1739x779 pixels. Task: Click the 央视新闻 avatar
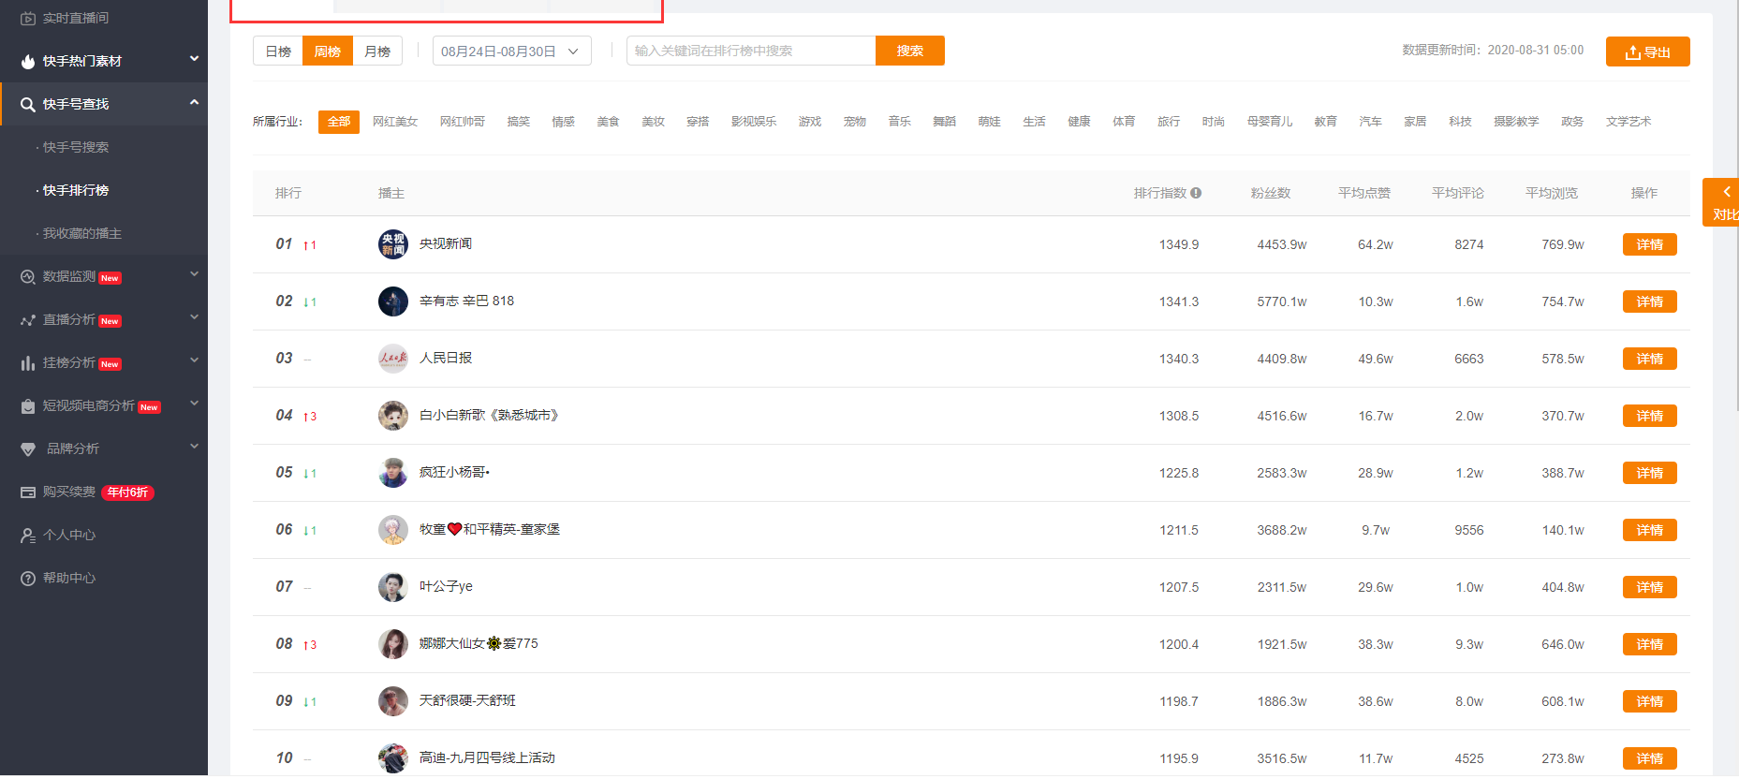click(393, 244)
